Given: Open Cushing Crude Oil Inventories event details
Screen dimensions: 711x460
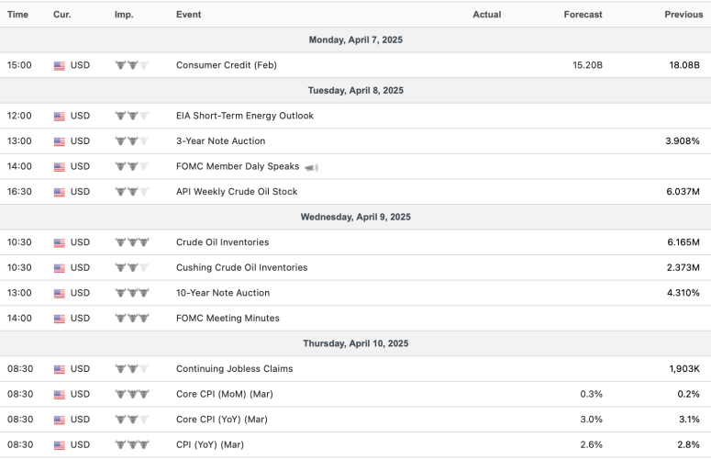Looking at the screenshot, I should pos(241,268).
